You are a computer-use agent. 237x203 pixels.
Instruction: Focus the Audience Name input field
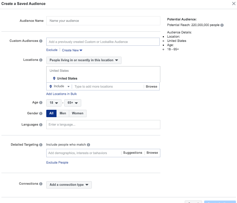coord(103,21)
